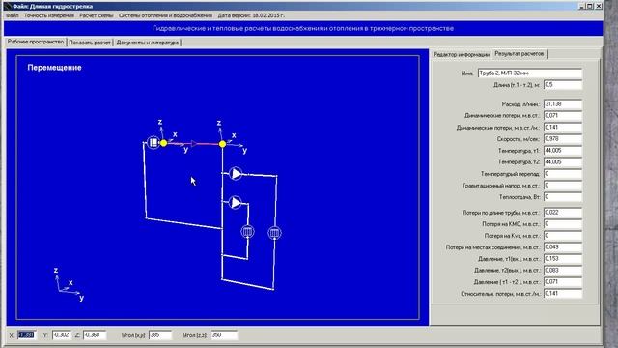The width and height of the screenshot is (618, 348).
Task: Click the Перемещение mode label
Action: (x=54, y=68)
